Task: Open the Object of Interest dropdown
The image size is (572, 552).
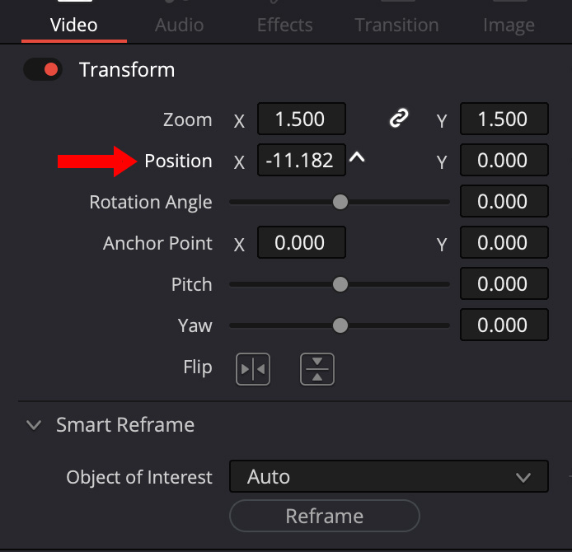Action: pyautogui.click(x=387, y=476)
